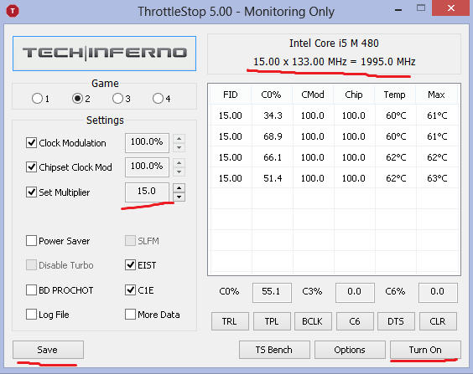Click Chipset Clock Mod down arrow
Viewport: 473px width, 374px height.
(x=179, y=172)
